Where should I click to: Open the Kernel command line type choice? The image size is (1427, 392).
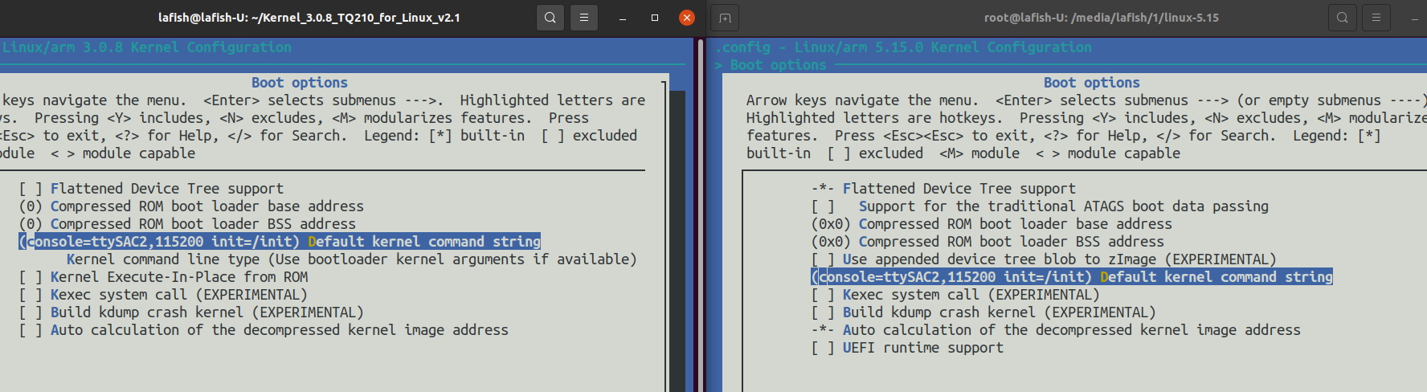pyautogui.click(x=350, y=259)
